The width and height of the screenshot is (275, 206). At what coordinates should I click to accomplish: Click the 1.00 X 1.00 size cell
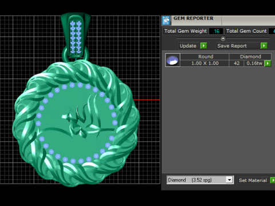(205, 64)
